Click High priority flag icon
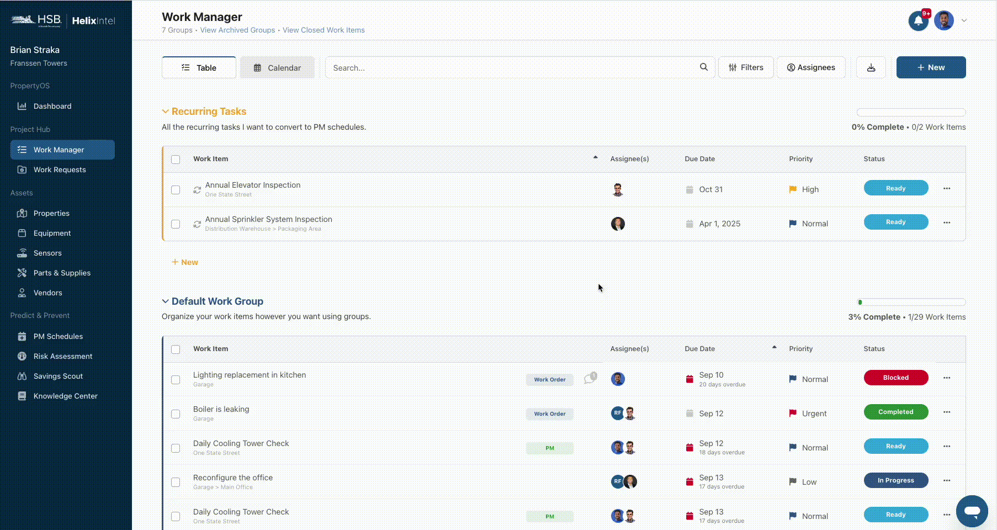997x530 pixels. coord(793,189)
